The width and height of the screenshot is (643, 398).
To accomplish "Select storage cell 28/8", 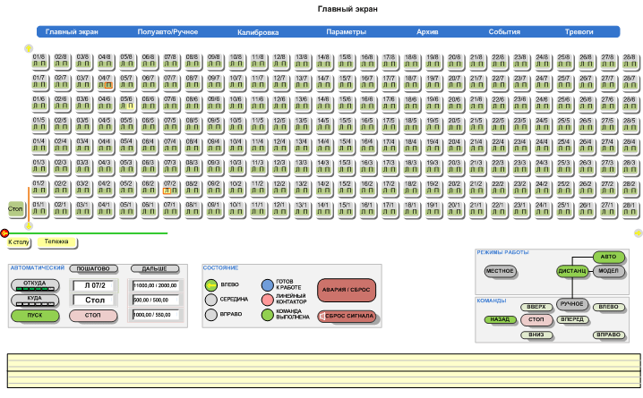I will (629, 60).
